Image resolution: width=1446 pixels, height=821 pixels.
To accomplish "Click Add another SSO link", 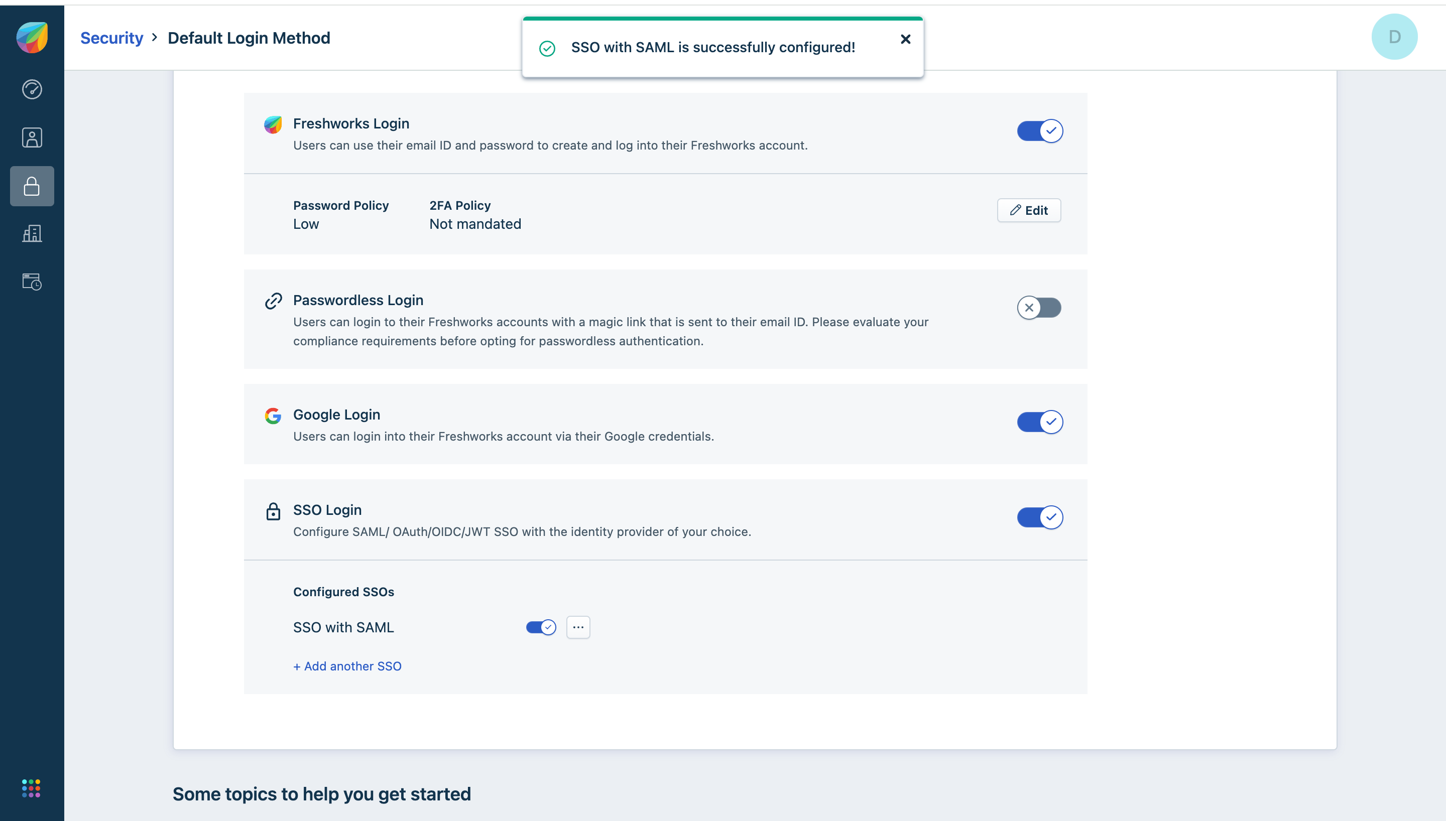I will coord(347,665).
